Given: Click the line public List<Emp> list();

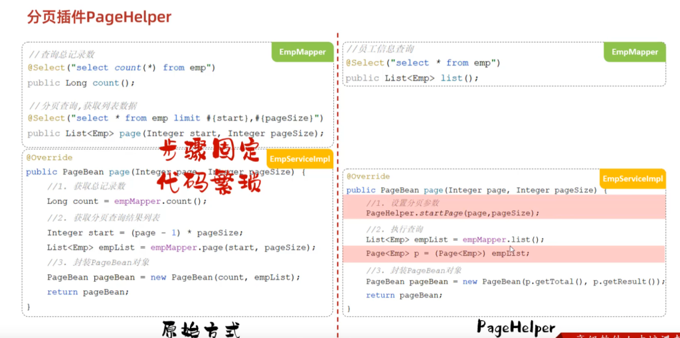Looking at the screenshot, I should 412,78.
